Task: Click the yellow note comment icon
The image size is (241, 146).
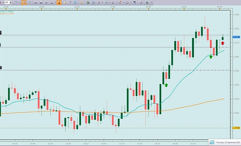Action: (x=65, y=2)
